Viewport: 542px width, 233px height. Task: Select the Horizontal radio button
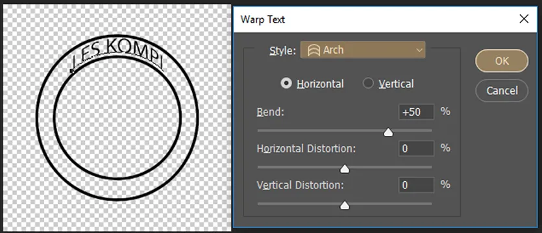click(286, 83)
